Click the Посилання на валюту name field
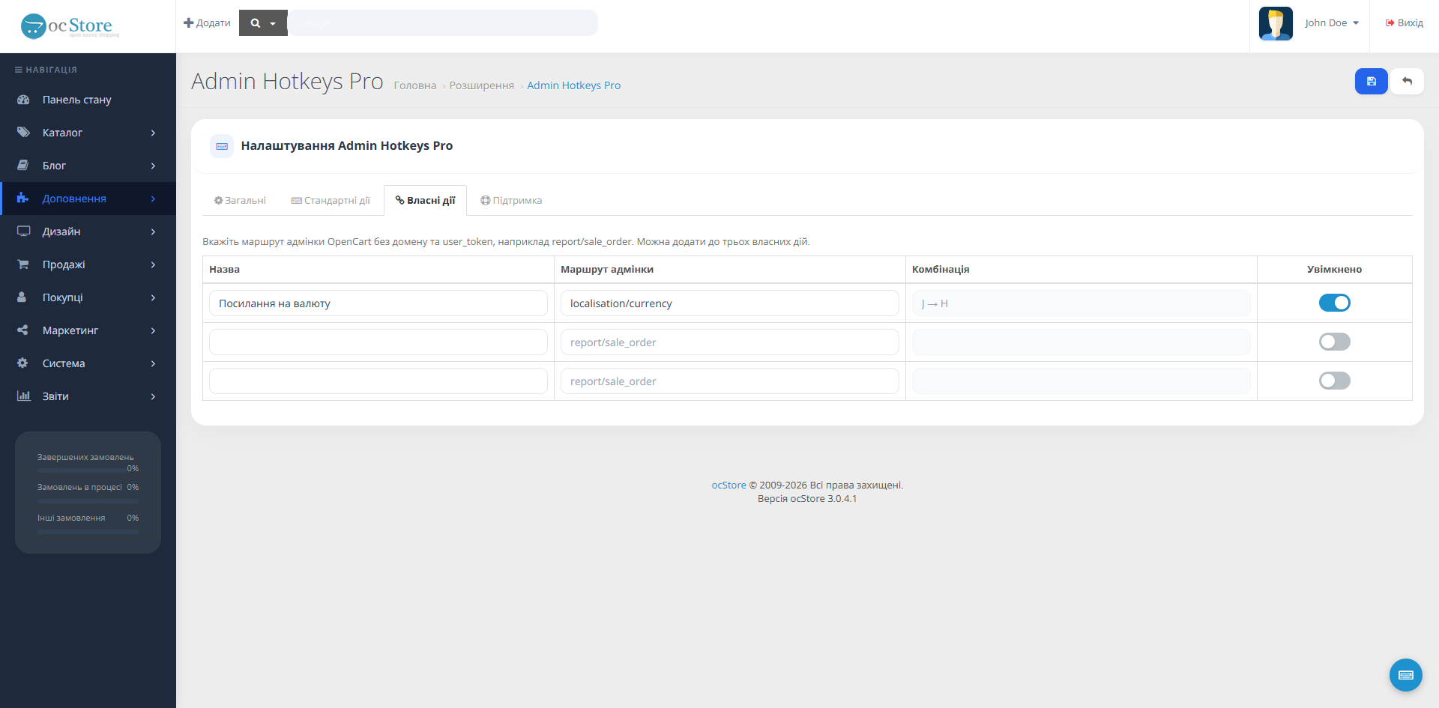Screen dimensions: 1439x708 pos(378,303)
